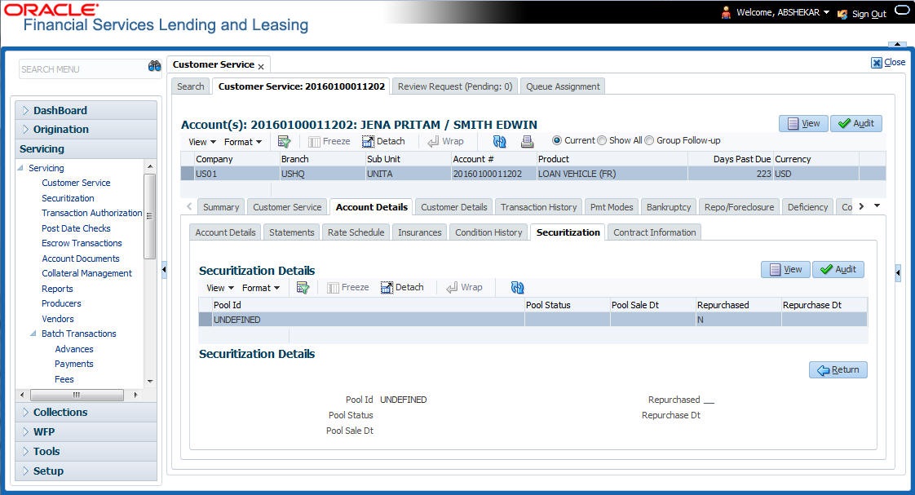Open the account Format dropdown menu

tap(243, 142)
